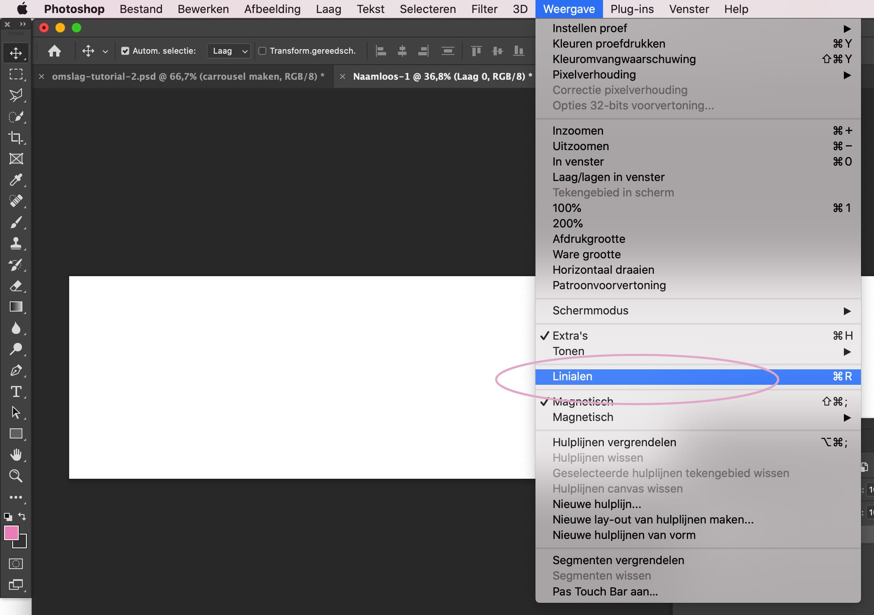Viewport: 874px width, 615px height.
Task: Select the Horizontal Type tool
Action: coord(15,392)
